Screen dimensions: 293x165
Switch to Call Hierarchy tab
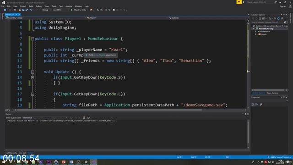pyautogui.click(x=11, y=153)
